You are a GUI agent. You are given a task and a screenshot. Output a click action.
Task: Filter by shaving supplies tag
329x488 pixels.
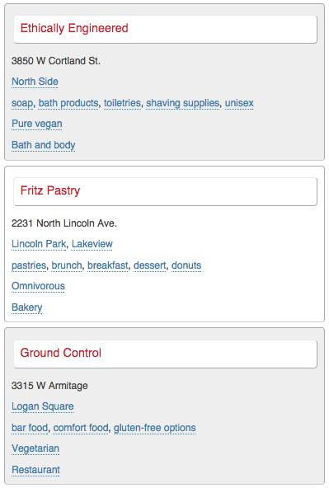pyautogui.click(x=183, y=103)
